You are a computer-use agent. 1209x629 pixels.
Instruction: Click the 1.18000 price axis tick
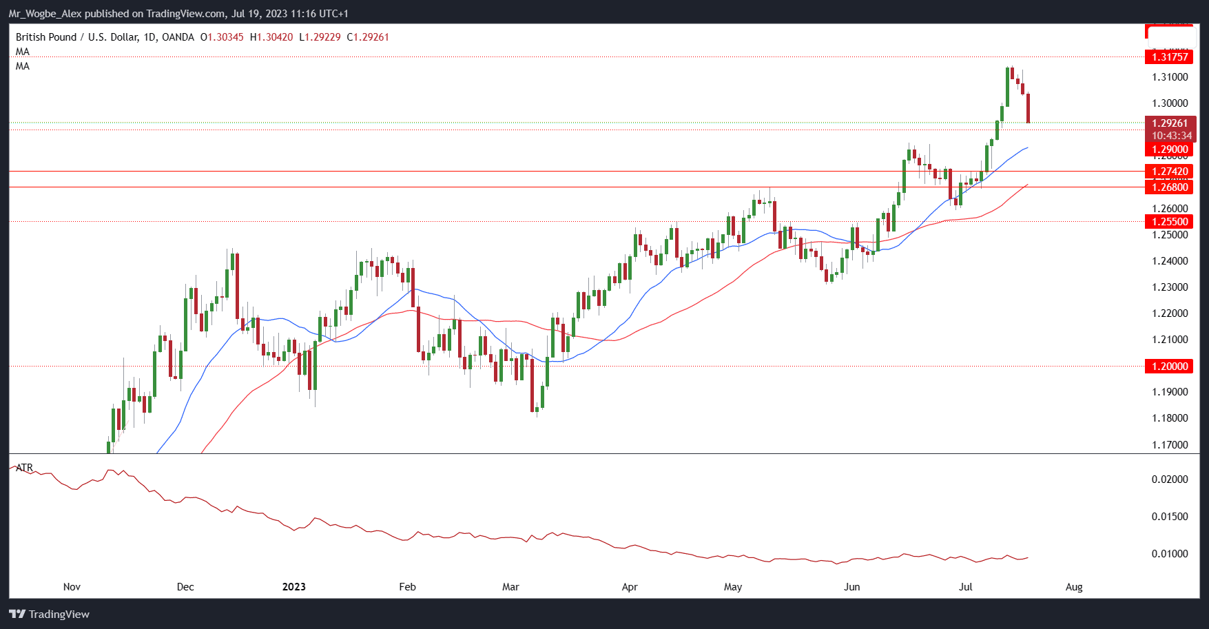1170,418
